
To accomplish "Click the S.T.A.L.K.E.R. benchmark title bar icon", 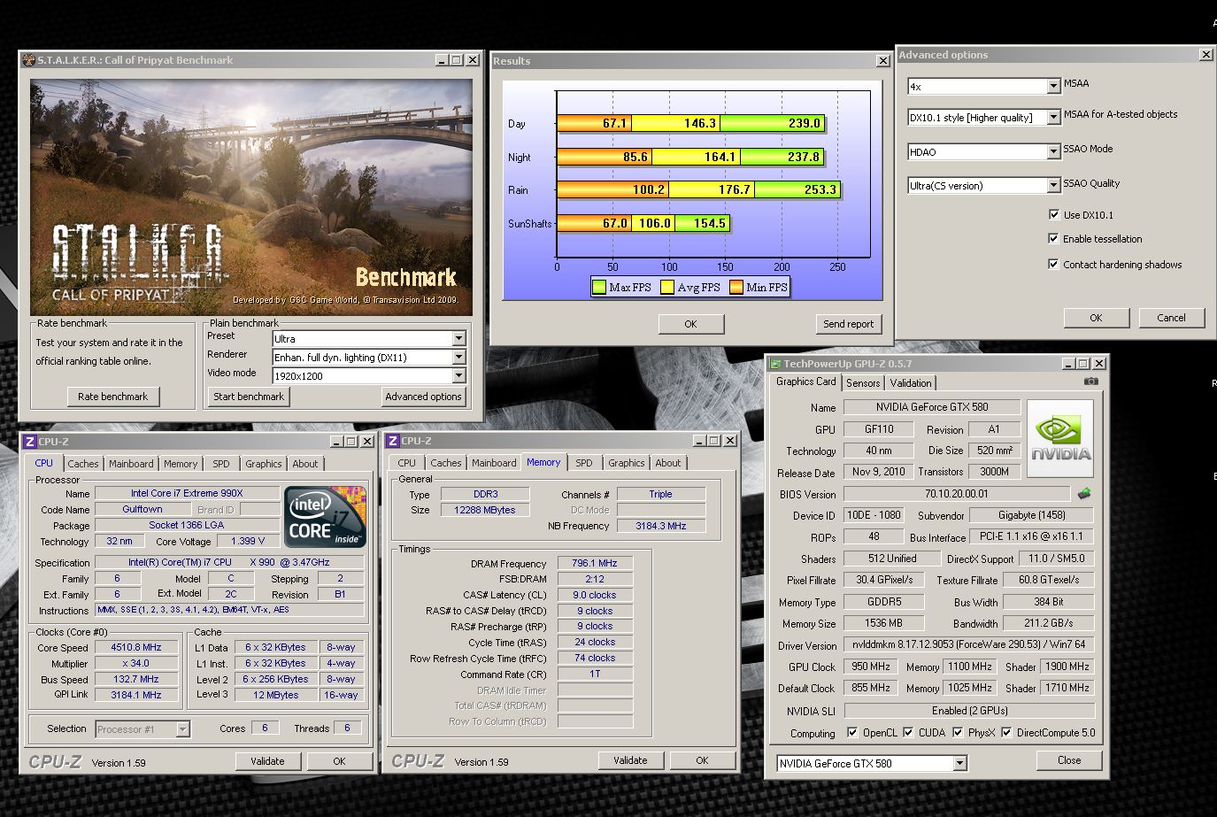I will (28, 60).
